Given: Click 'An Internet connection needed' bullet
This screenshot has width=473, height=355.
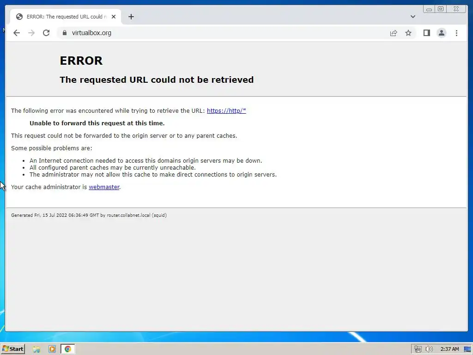Looking at the screenshot, I should pos(146,160).
